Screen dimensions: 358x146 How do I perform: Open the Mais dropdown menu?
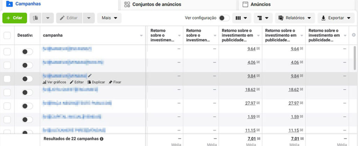click(x=109, y=18)
